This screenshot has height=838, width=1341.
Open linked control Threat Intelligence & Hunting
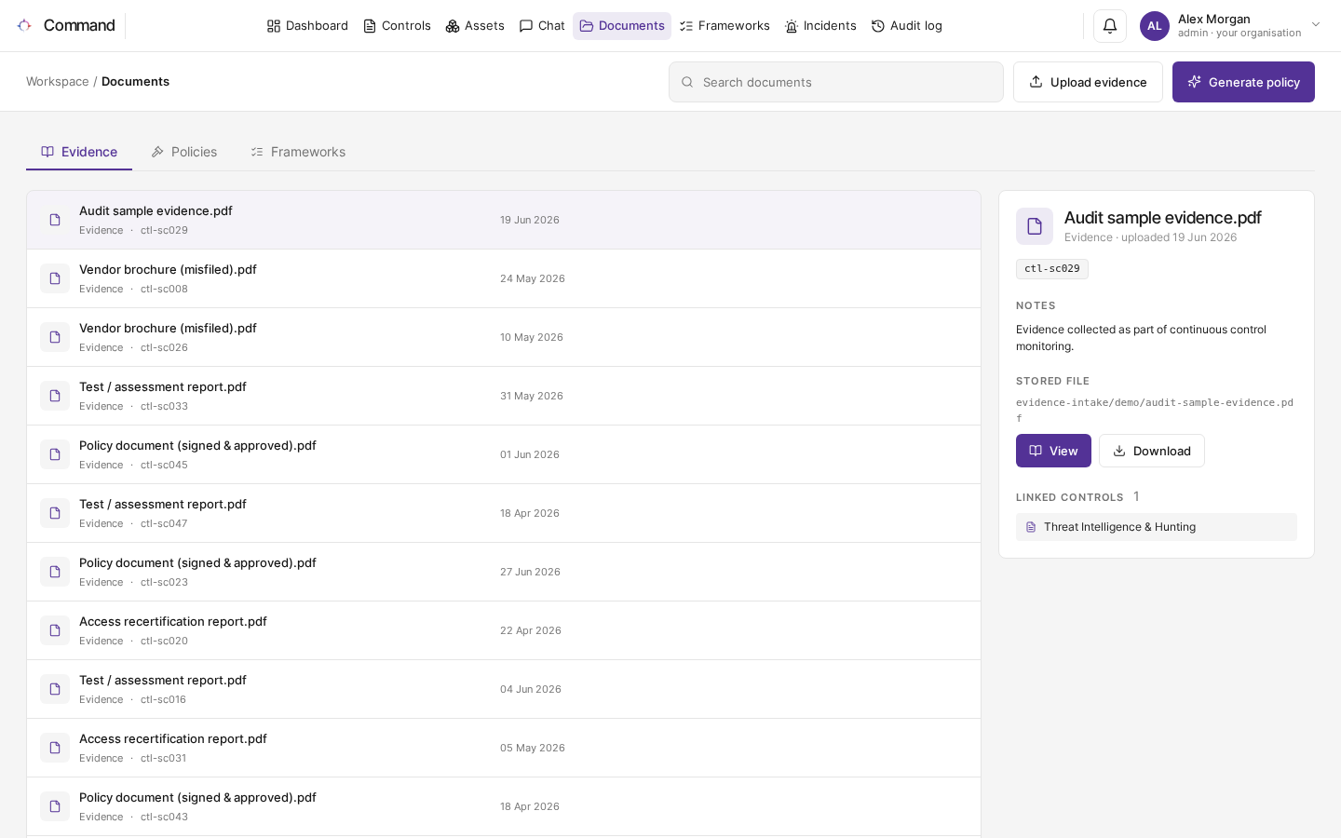click(1157, 527)
